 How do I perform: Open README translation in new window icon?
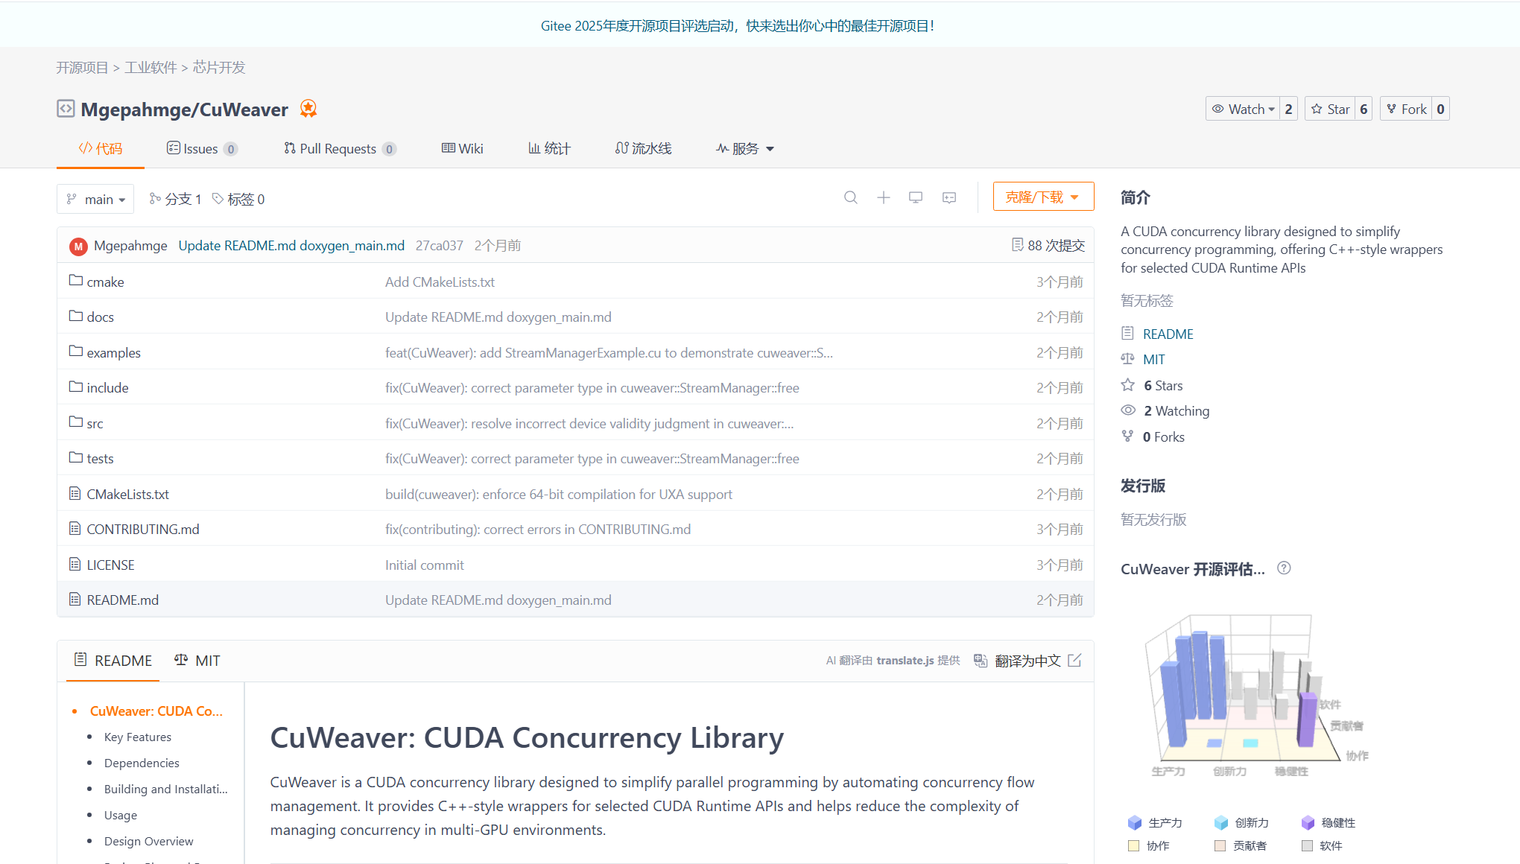pos(1074,661)
